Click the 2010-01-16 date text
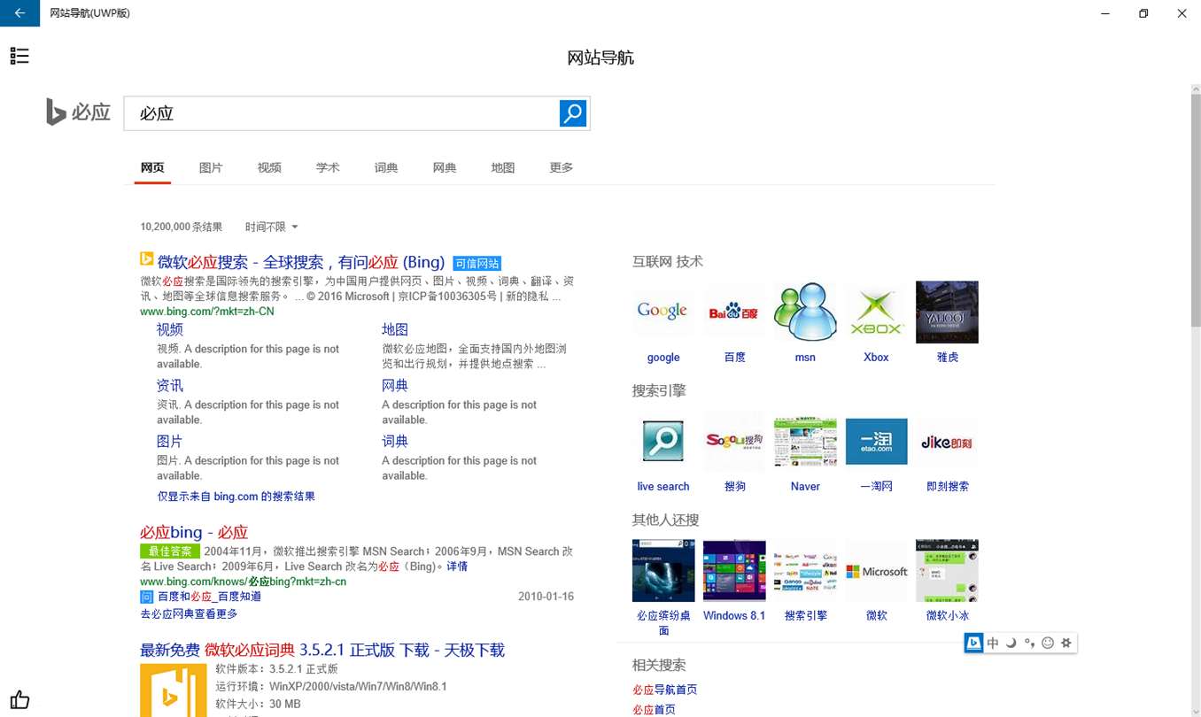1201x717 pixels. (x=546, y=597)
